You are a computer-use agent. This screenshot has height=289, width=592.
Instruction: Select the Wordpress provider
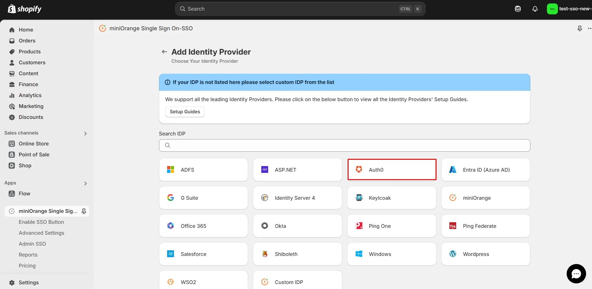[x=486, y=254]
